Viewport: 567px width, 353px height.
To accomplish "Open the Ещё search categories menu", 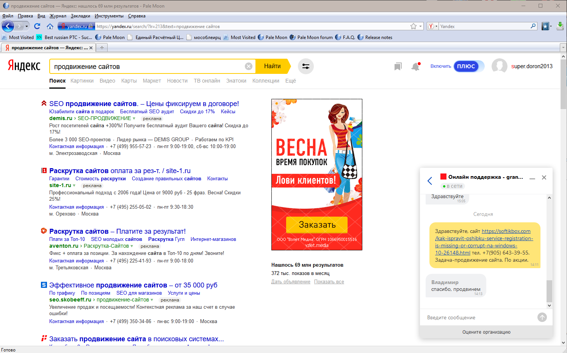I will click(291, 81).
